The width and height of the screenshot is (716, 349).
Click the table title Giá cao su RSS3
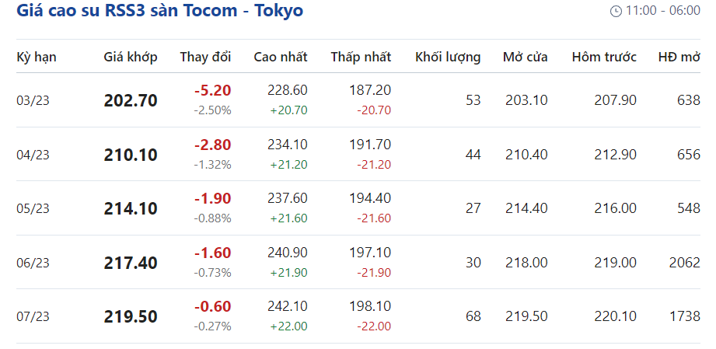click(159, 11)
